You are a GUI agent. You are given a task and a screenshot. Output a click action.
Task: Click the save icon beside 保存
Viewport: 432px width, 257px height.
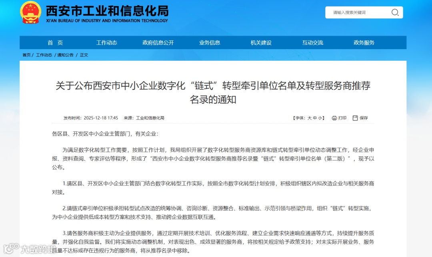(x=355, y=118)
